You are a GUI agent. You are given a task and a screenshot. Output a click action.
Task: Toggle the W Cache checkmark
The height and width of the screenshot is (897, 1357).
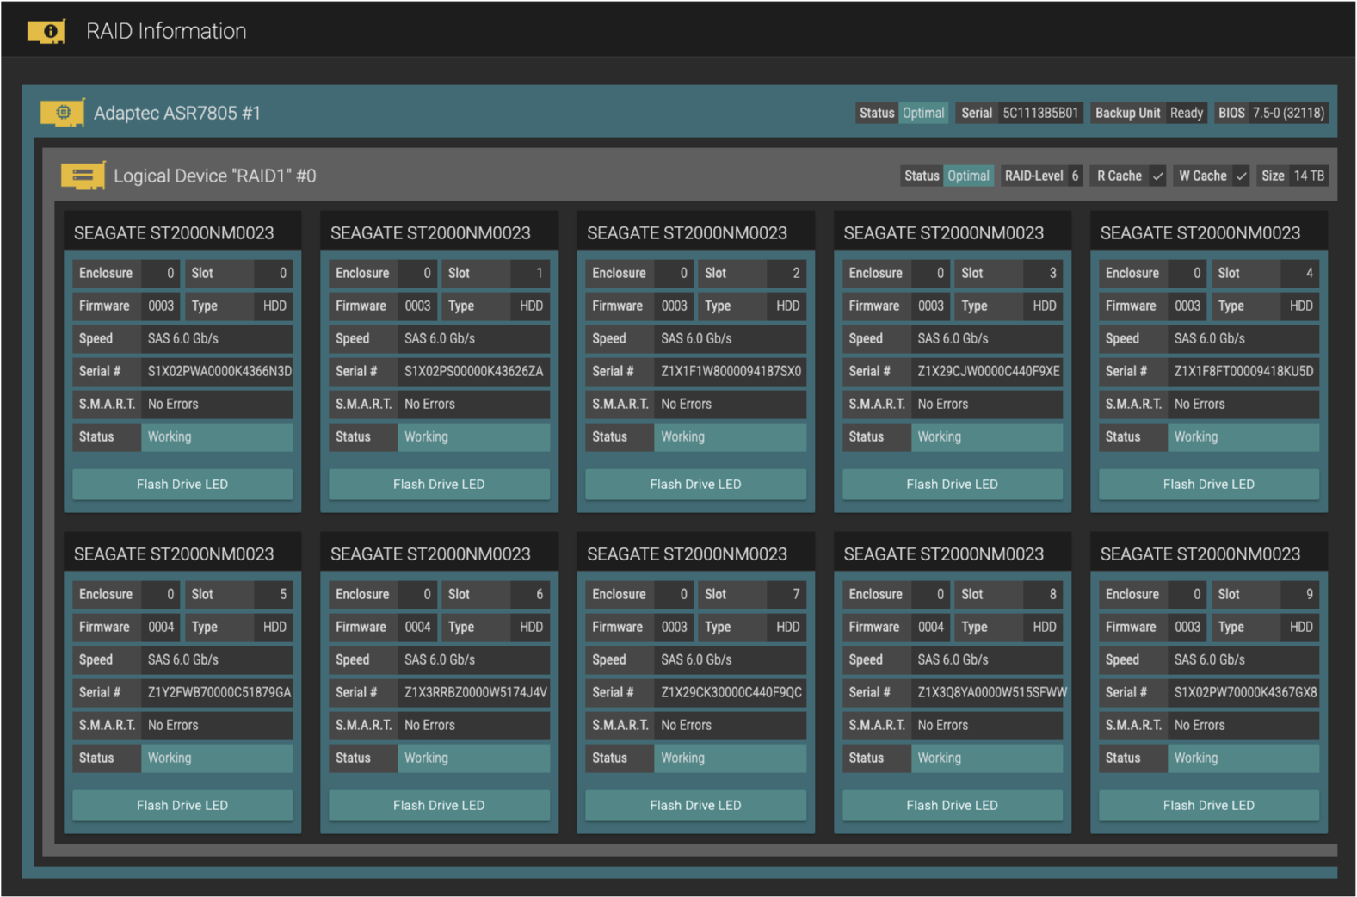pyautogui.click(x=1241, y=176)
